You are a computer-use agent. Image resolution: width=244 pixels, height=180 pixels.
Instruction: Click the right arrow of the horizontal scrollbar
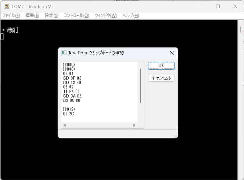coord(134,125)
